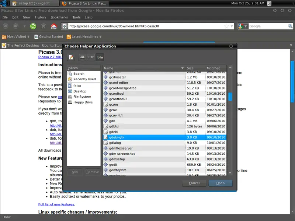Screen dimensions: 295x221
Task: Click the Cancel button in dialog
Action: (194, 183)
